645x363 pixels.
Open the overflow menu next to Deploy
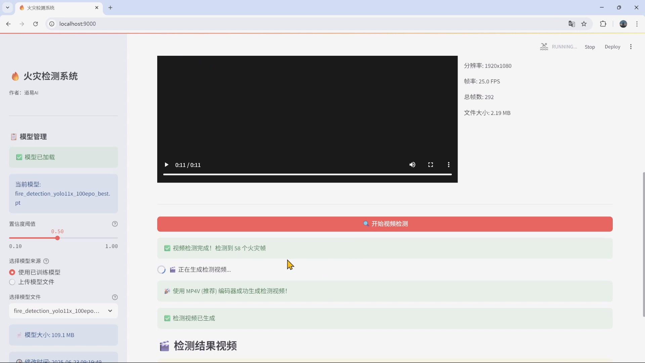631,47
